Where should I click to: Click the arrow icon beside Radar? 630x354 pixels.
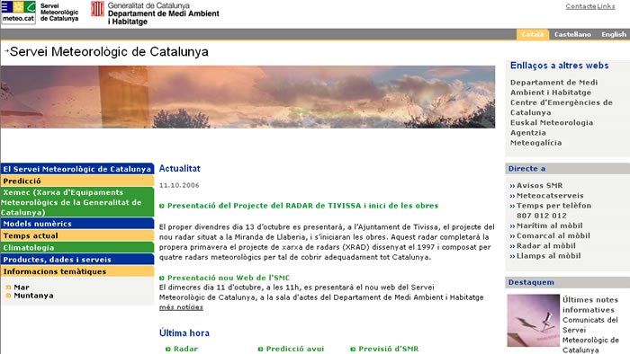point(168,350)
